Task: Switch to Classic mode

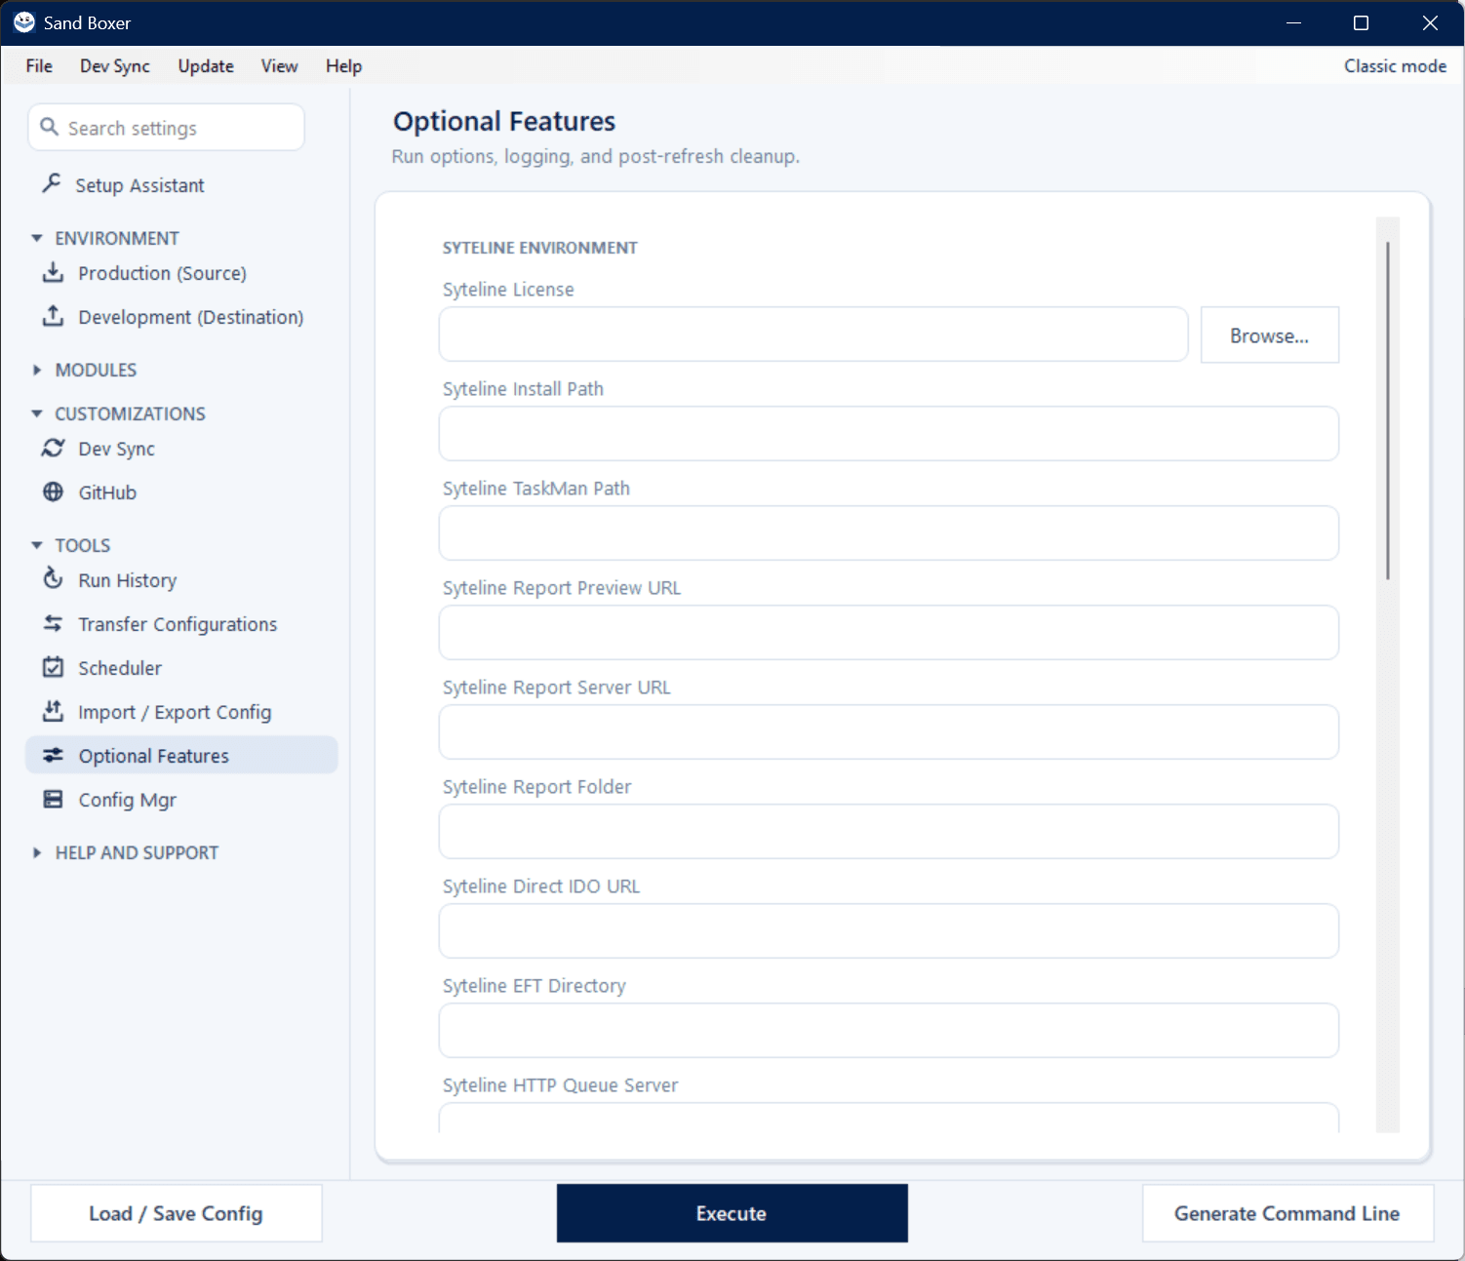Action: (1395, 65)
